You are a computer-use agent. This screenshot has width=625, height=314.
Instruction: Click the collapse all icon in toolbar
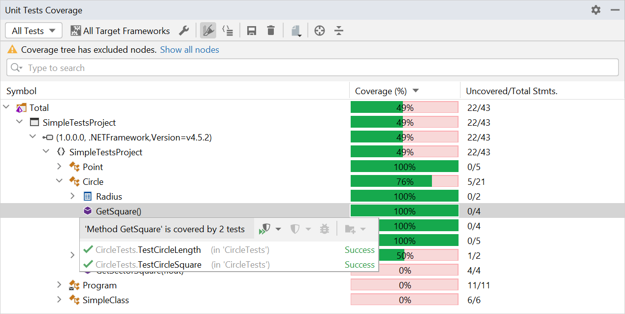(338, 31)
